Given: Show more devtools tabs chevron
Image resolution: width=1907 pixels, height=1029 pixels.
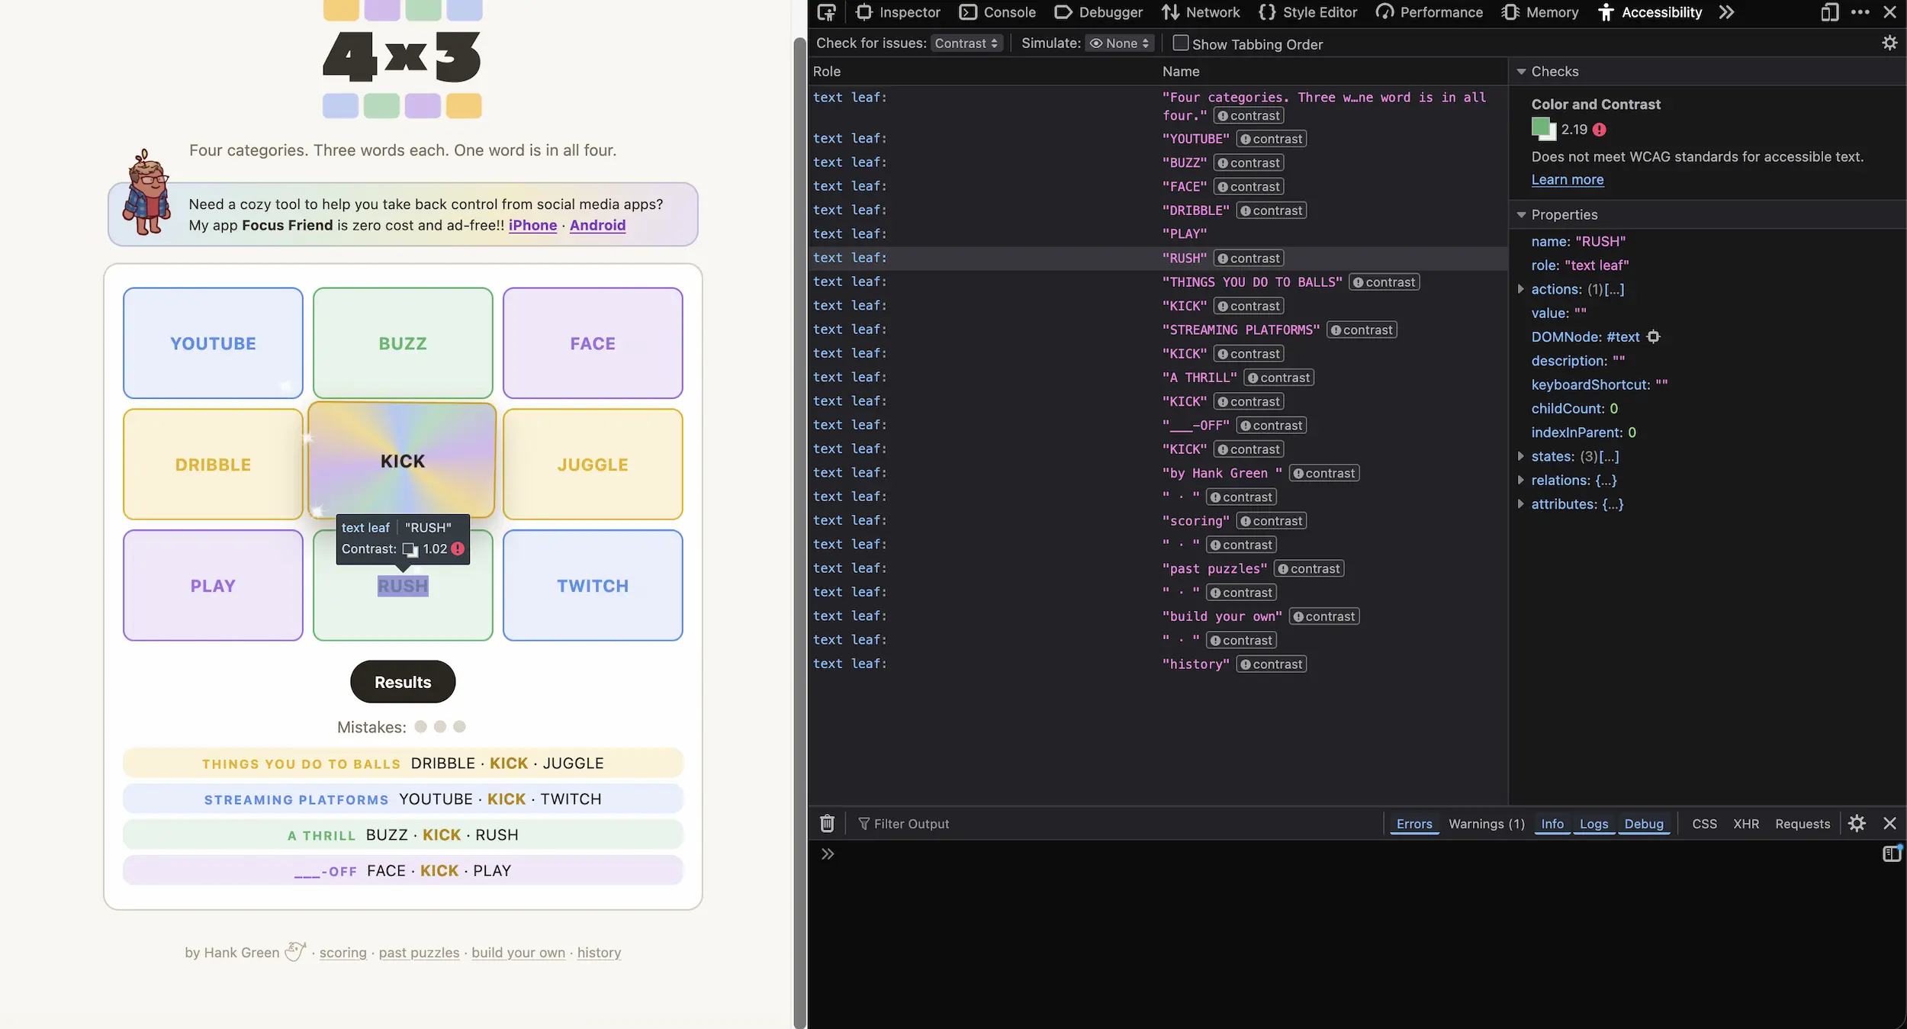Looking at the screenshot, I should pyautogui.click(x=1726, y=12).
